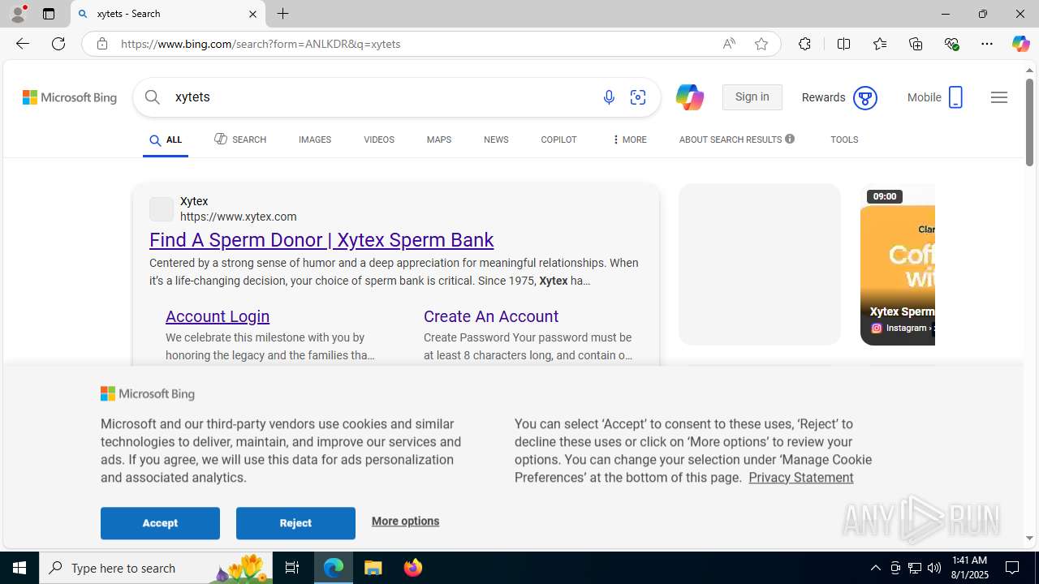The height and width of the screenshot is (584, 1039).
Task: Open Read aloud in address bar
Action: point(729,44)
